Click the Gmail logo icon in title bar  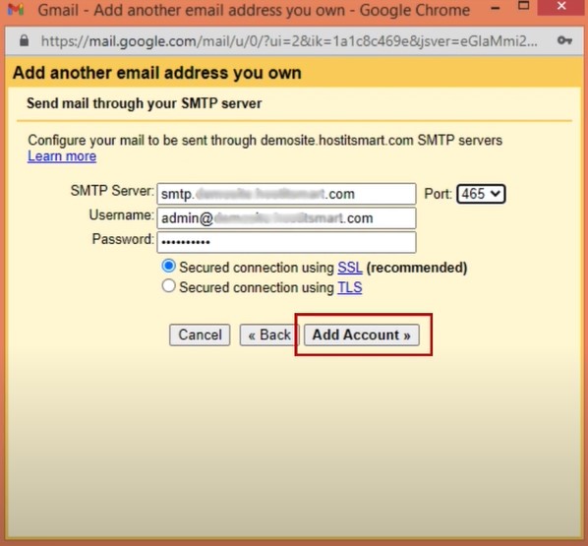pyautogui.click(x=16, y=10)
